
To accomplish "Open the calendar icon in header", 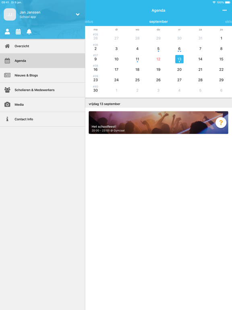I will pyautogui.click(x=18, y=31).
